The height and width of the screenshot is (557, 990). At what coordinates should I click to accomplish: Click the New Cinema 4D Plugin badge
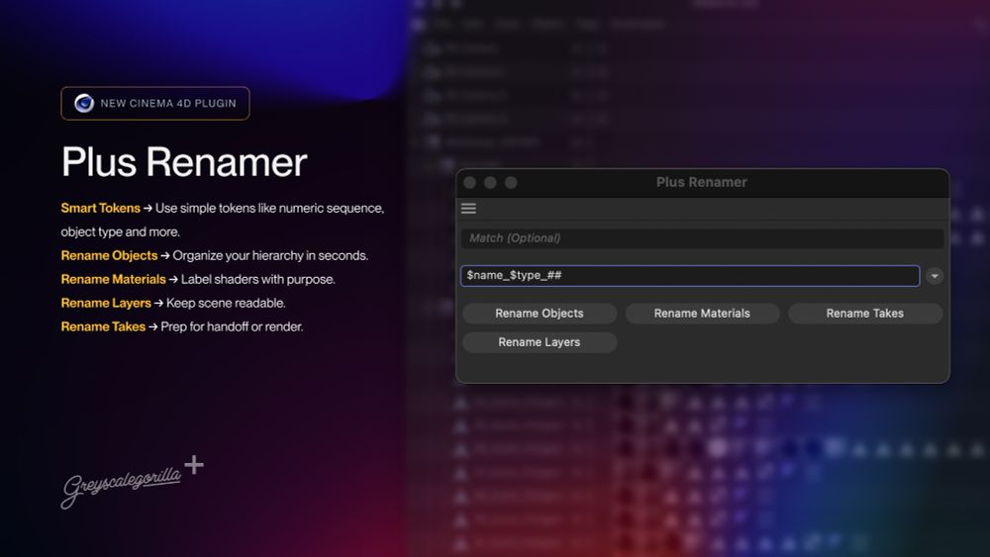tap(155, 104)
